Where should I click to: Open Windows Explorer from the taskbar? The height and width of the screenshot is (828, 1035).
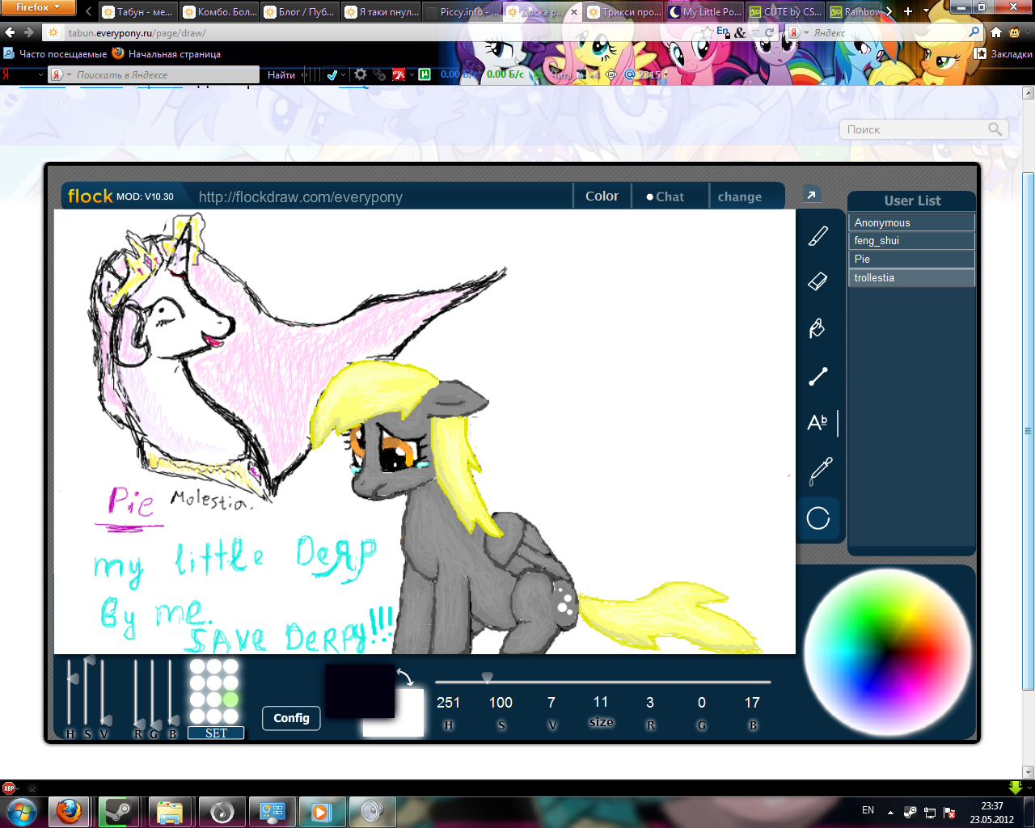(x=170, y=811)
